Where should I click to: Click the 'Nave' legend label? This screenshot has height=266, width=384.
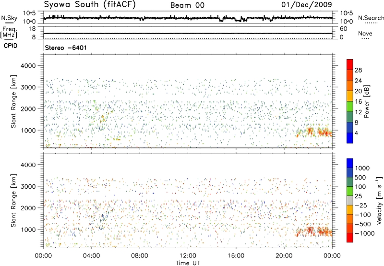point(365,33)
